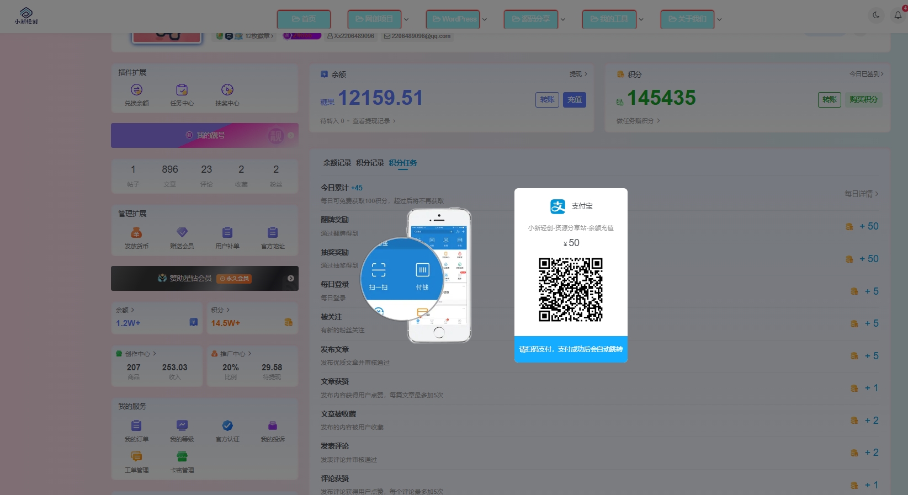
Task: Expand the 源码分享 dropdown chevron
Action: point(563,19)
